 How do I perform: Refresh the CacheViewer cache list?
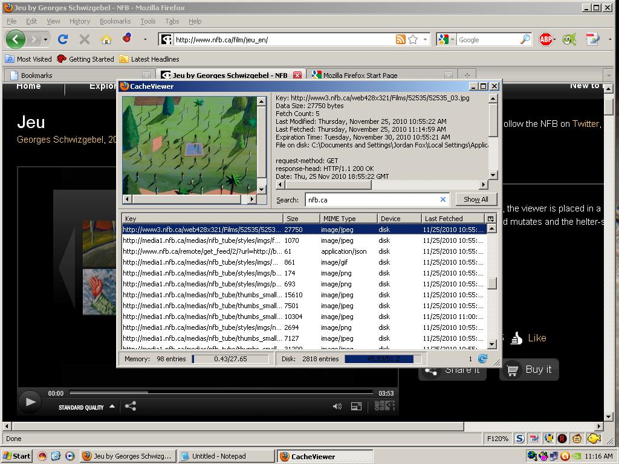(482, 359)
